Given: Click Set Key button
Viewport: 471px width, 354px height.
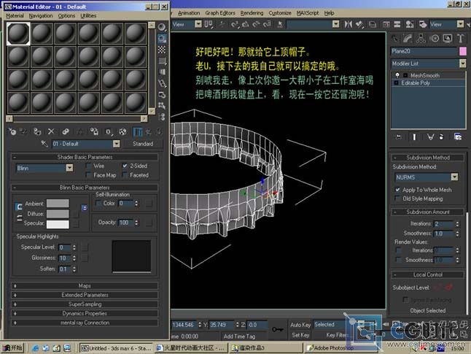Looking at the screenshot, I should point(300,335).
